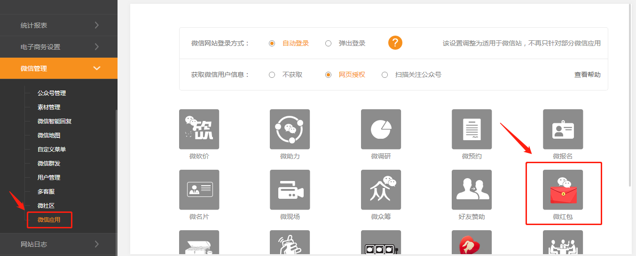636x256 pixels.
Task: Click the 查看帮助 link
Action: (587, 75)
